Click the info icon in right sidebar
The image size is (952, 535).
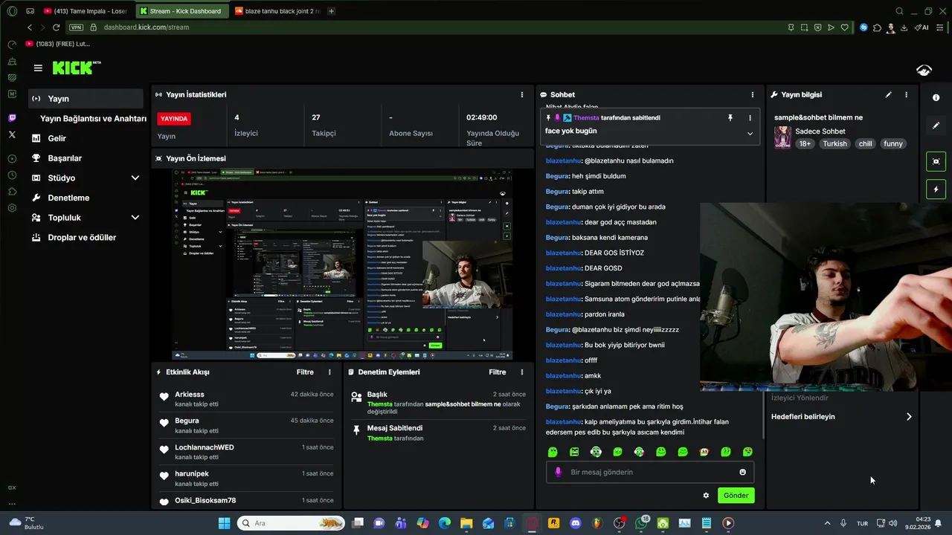point(936,98)
